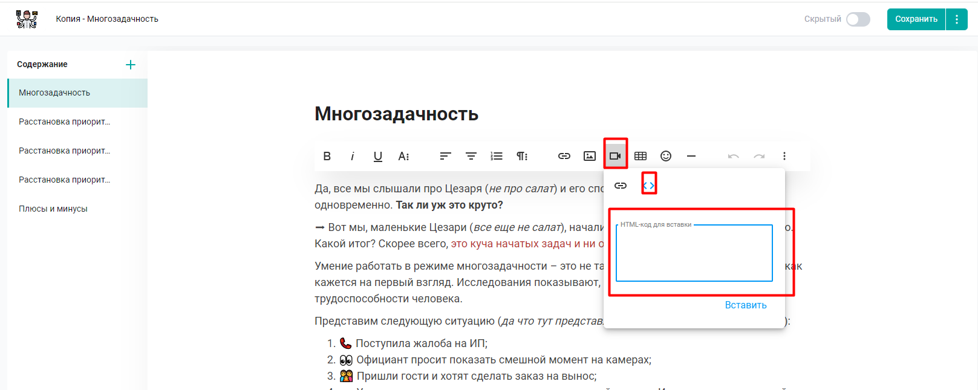This screenshot has height=390, width=978.
Task: Open the Многозадачность section in sidebar
Action: pyautogui.click(x=77, y=93)
